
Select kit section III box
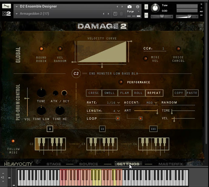tap(153, 129)
